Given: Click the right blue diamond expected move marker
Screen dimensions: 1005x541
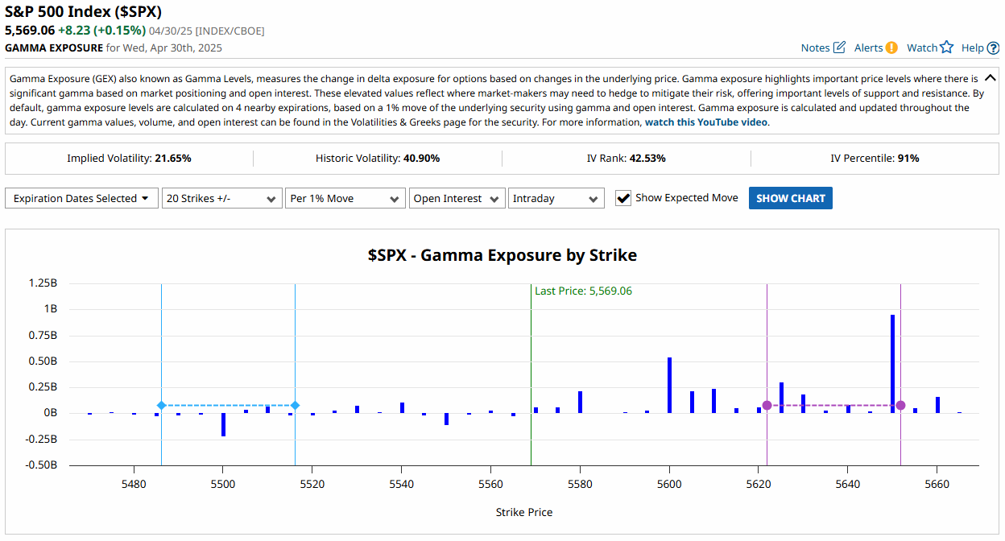Looking at the screenshot, I should 295,405.
